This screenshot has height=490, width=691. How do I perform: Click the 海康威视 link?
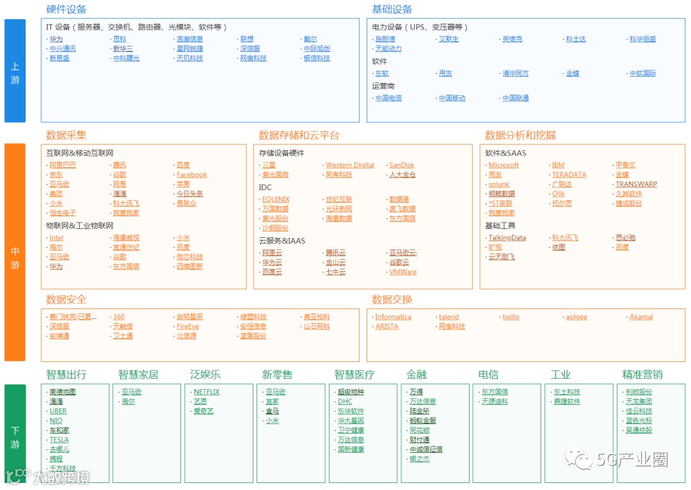[x=126, y=238]
